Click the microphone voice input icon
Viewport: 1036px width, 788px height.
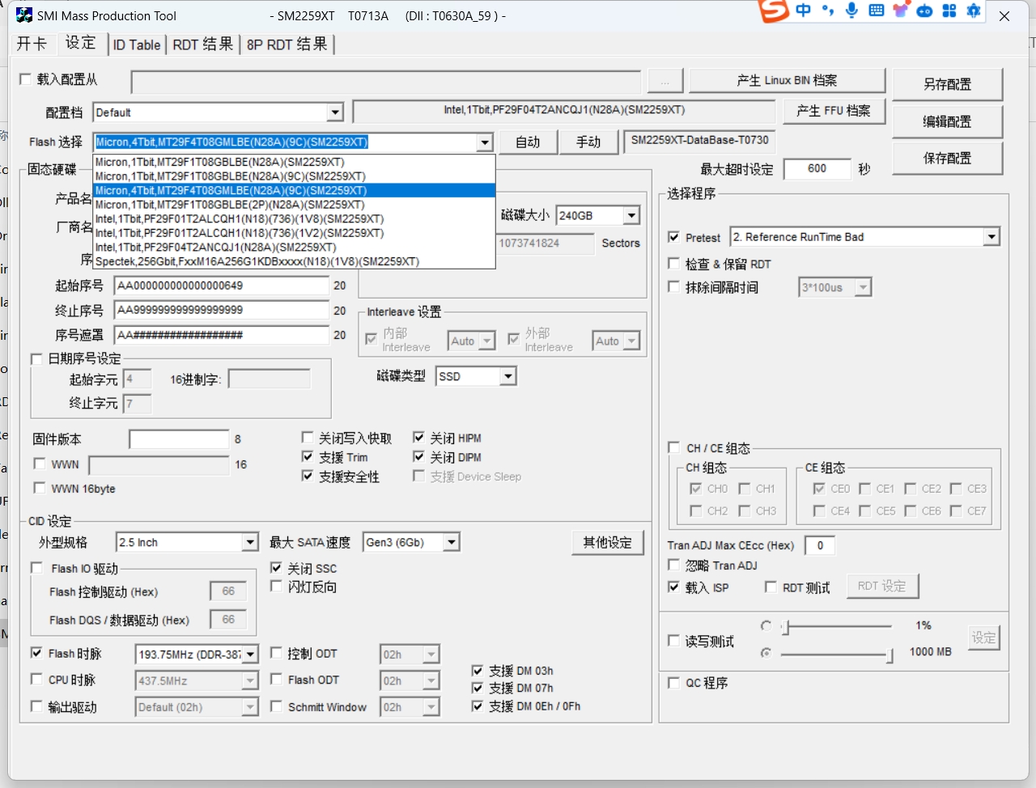click(x=851, y=11)
